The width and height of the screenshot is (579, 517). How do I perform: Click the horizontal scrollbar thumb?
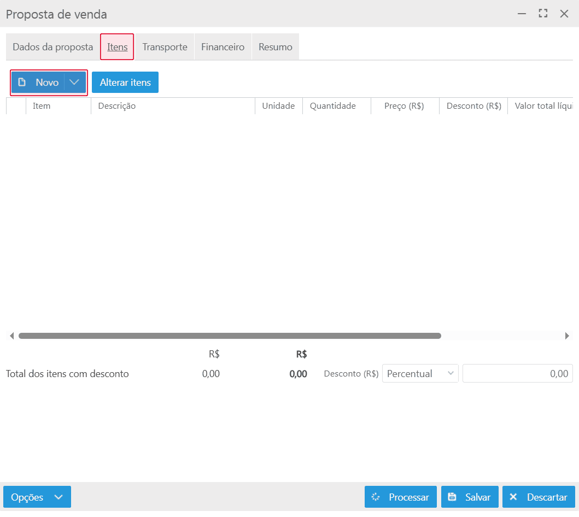pyautogui.click(x=230, y=336)
